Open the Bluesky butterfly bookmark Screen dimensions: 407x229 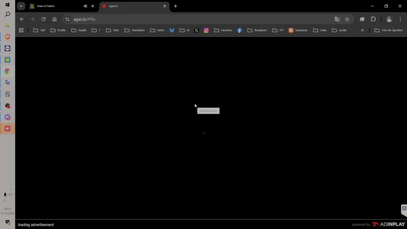click(172, 30)
